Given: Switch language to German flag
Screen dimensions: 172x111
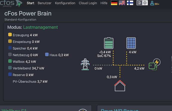Looking at the screenshot, I should pyautogui.click(x=114, y=3).
